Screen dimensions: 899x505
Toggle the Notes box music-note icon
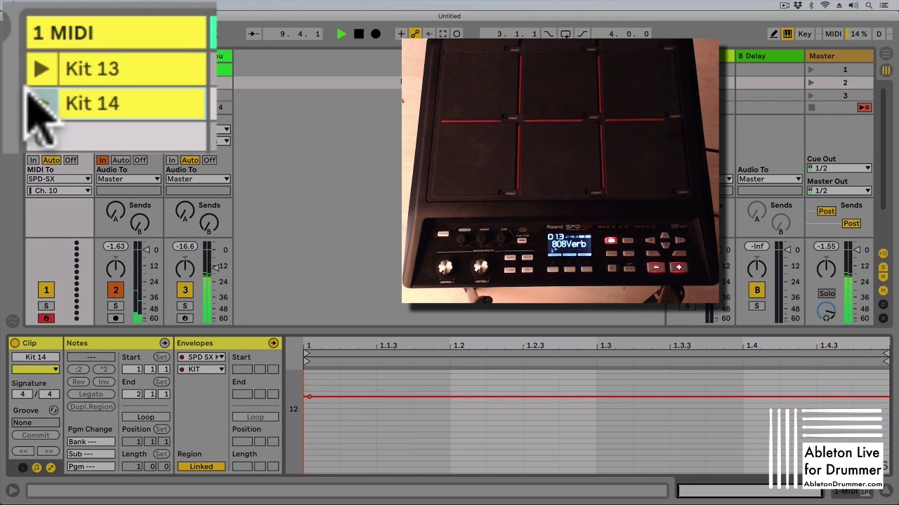(37, 467)
